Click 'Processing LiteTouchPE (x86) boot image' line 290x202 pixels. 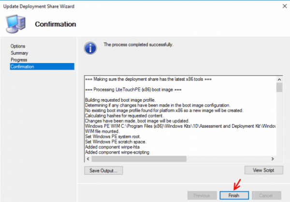click(133, 90)
